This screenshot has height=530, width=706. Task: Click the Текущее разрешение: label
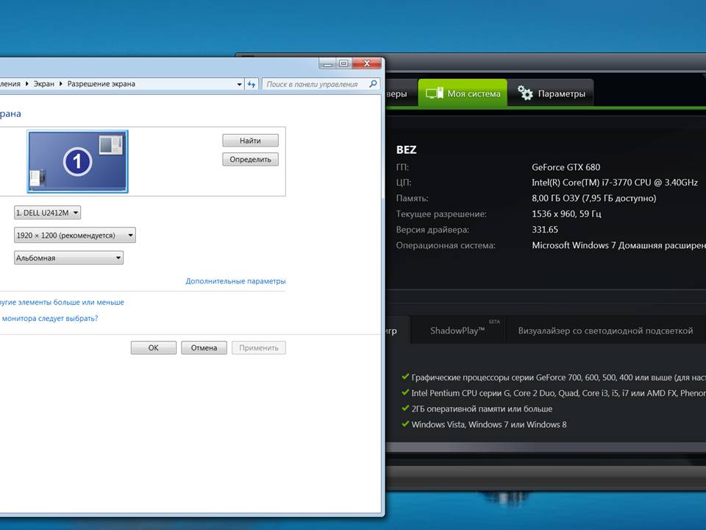click(441, 213)
